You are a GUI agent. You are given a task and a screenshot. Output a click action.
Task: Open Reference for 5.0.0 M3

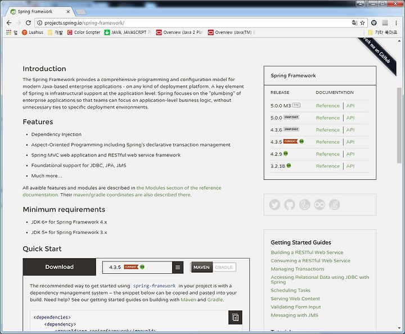pos(328,106)
